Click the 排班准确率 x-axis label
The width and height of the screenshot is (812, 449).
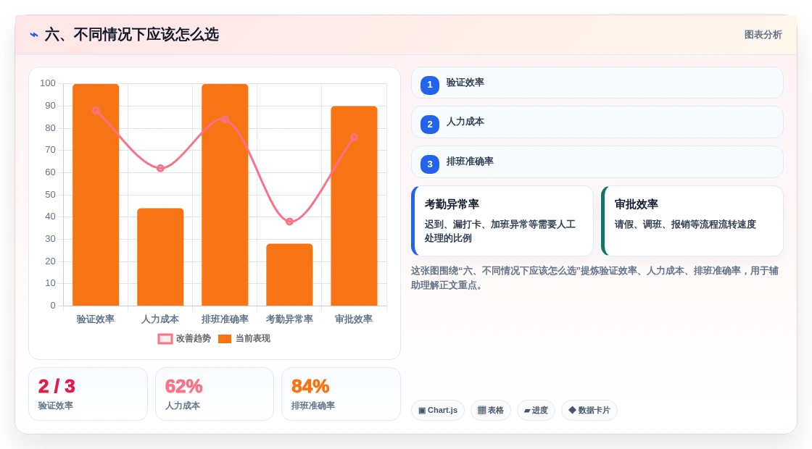coord(225,319)
